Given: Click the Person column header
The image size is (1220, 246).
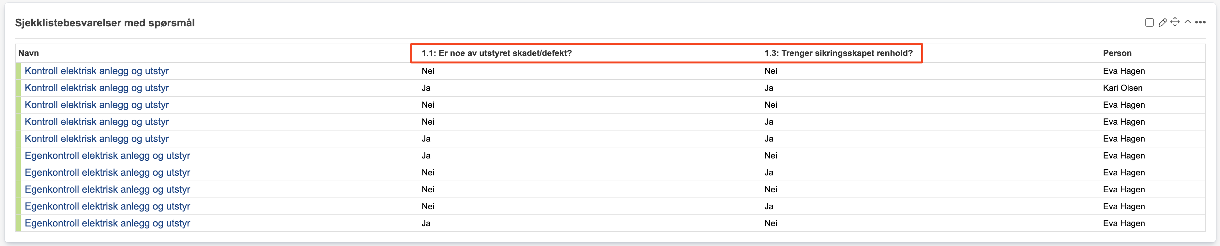Looking at the screenshot, I should 1117,53.
